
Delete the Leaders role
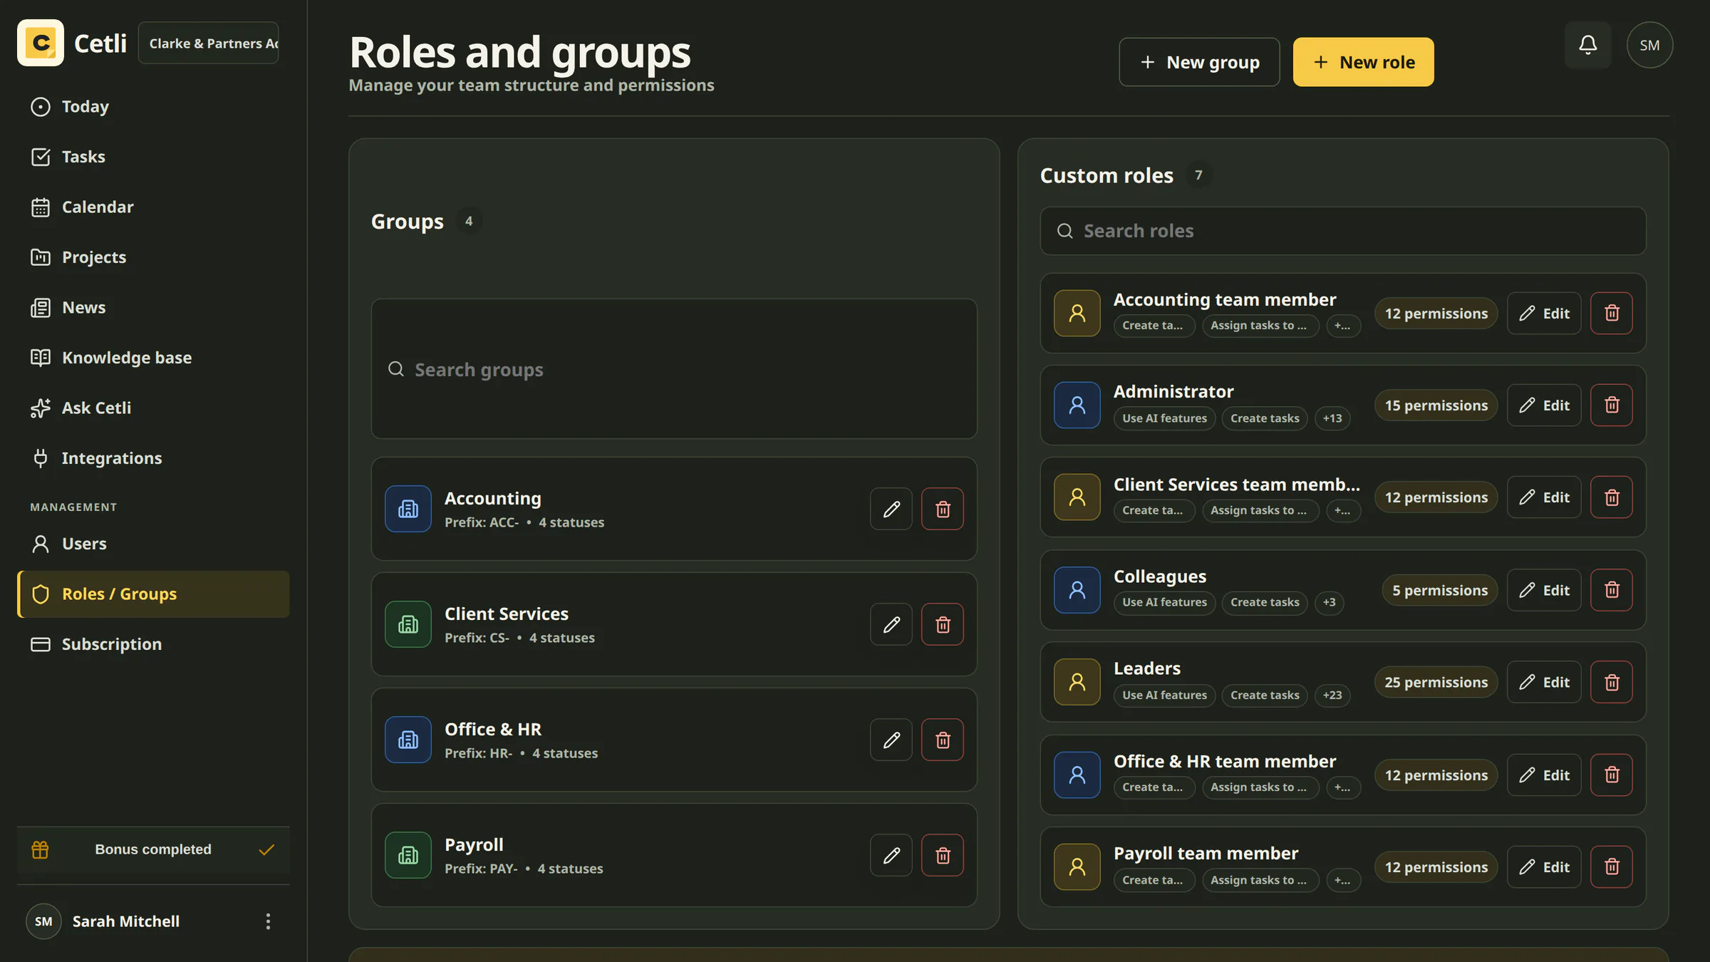1612,682
